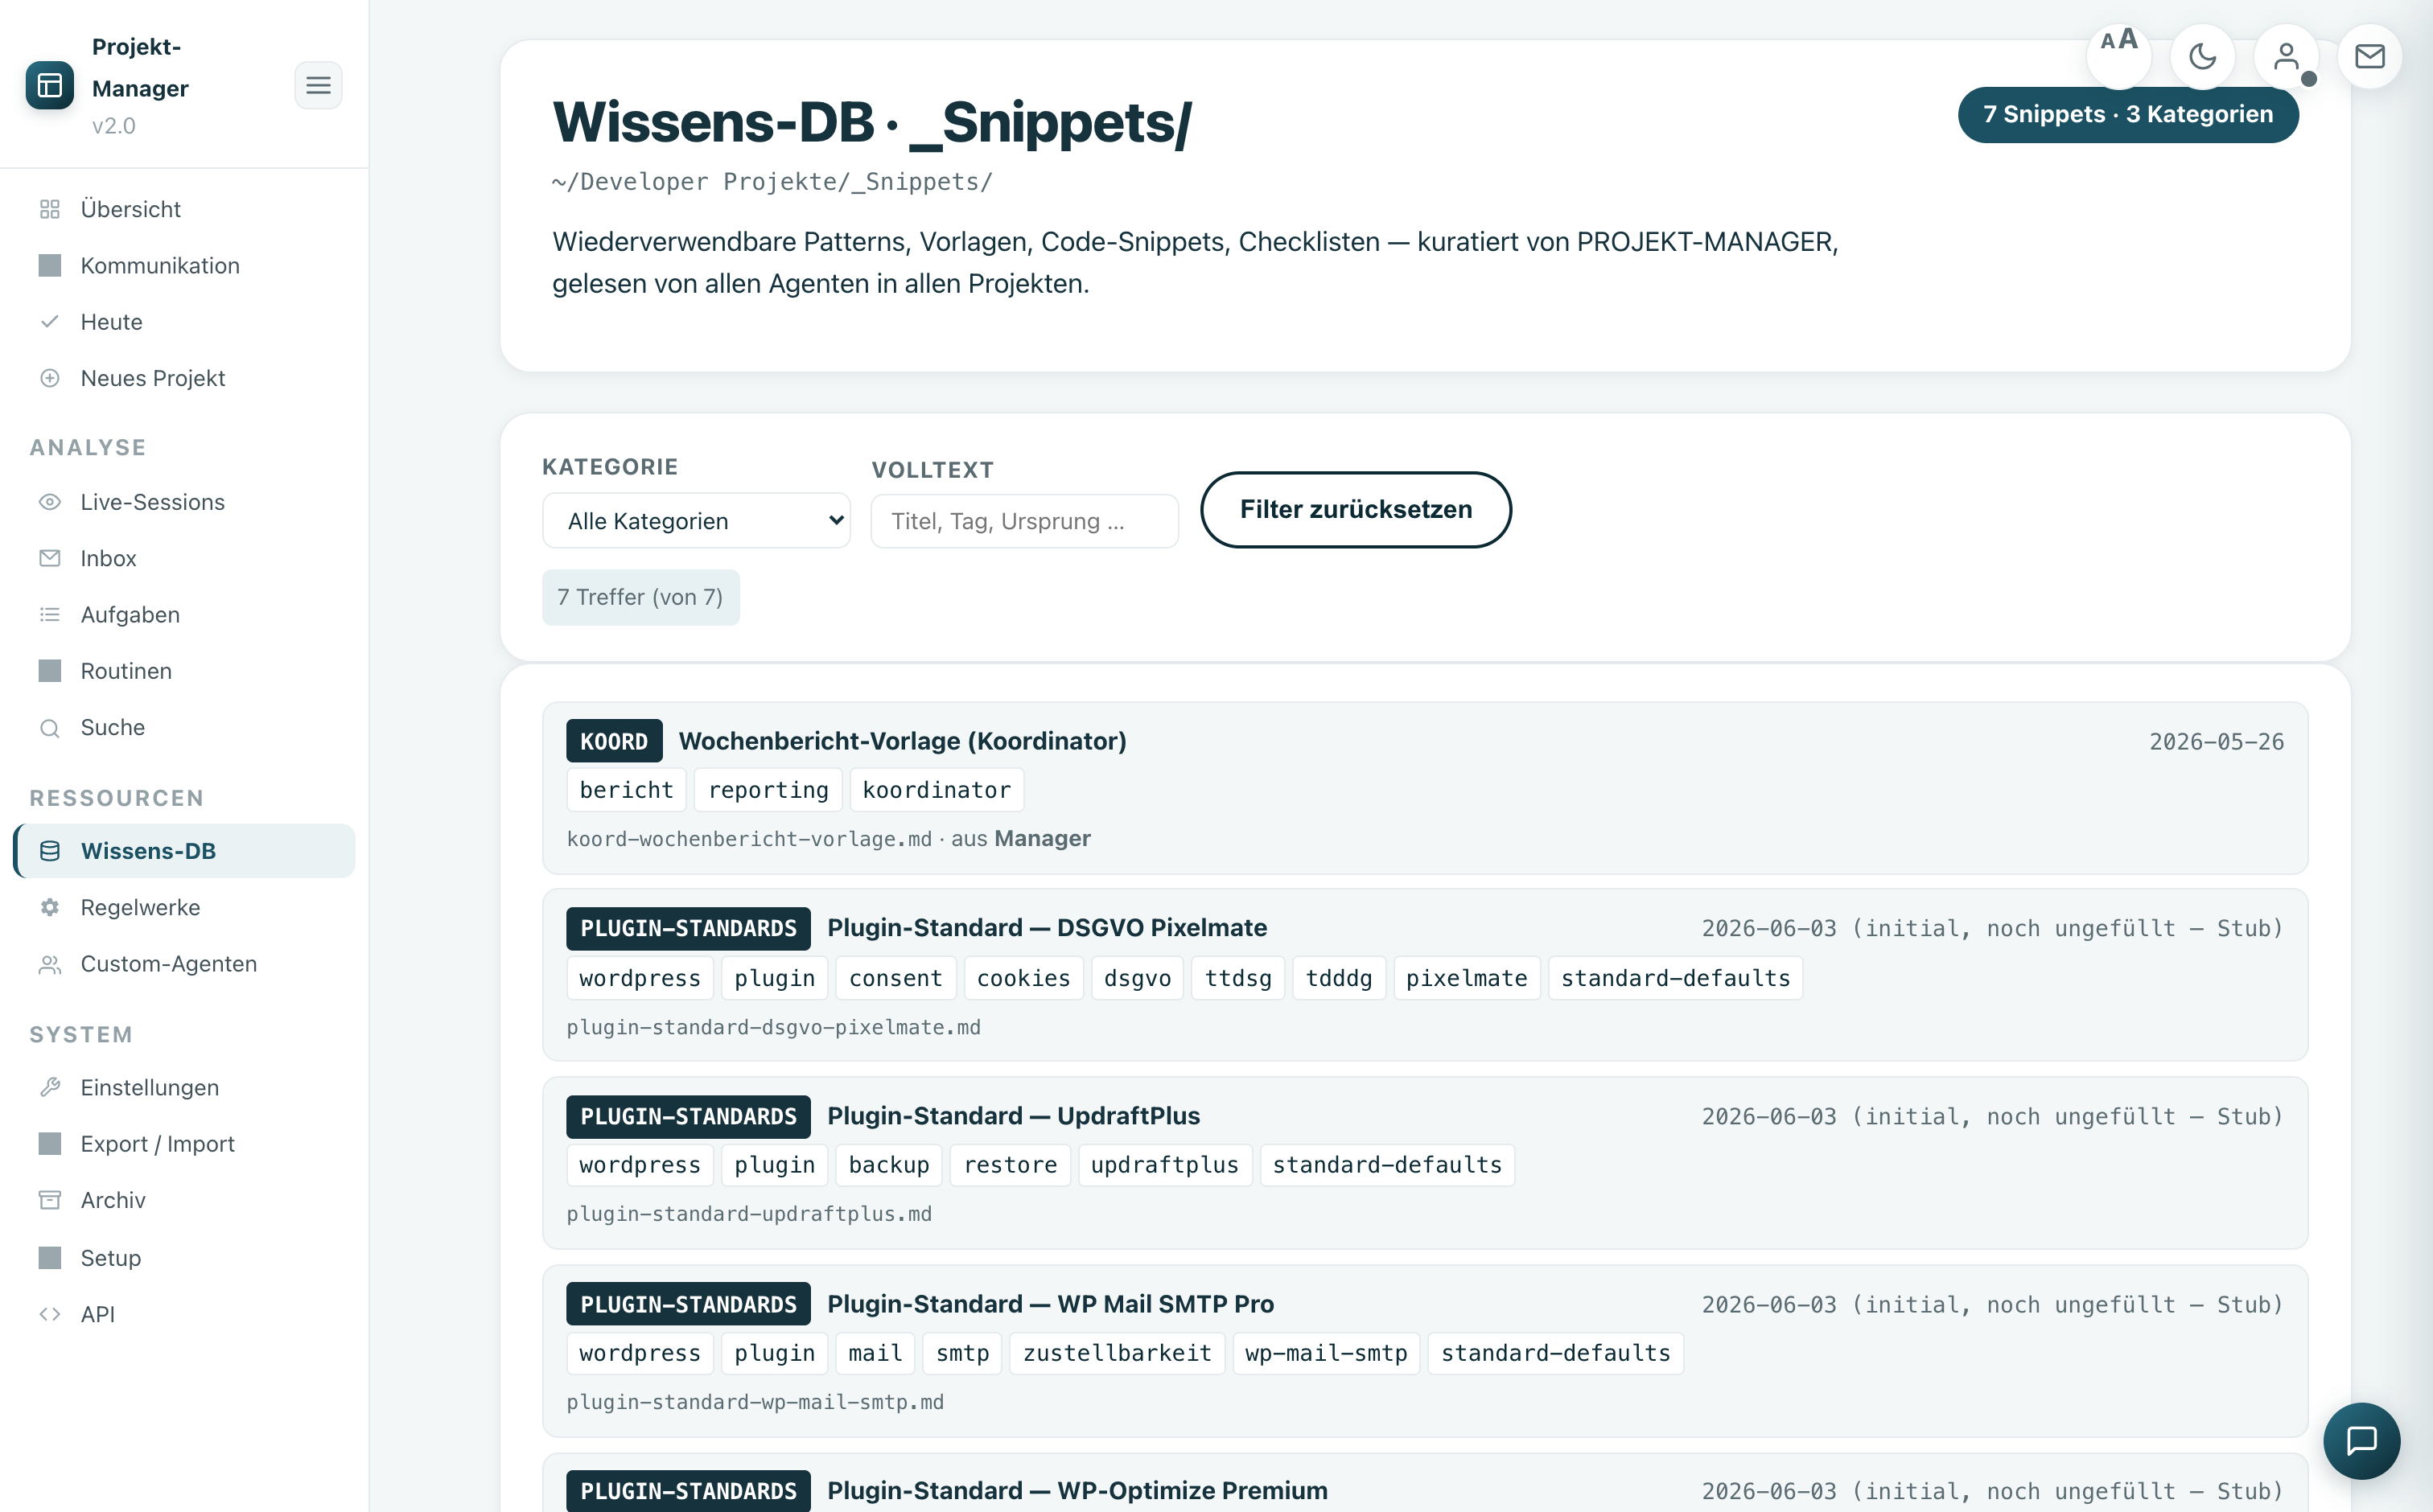This screenshot has width=2433, height=1512.
Task: Navigate to Regelwerke
Action: click(x=185, y=907)
